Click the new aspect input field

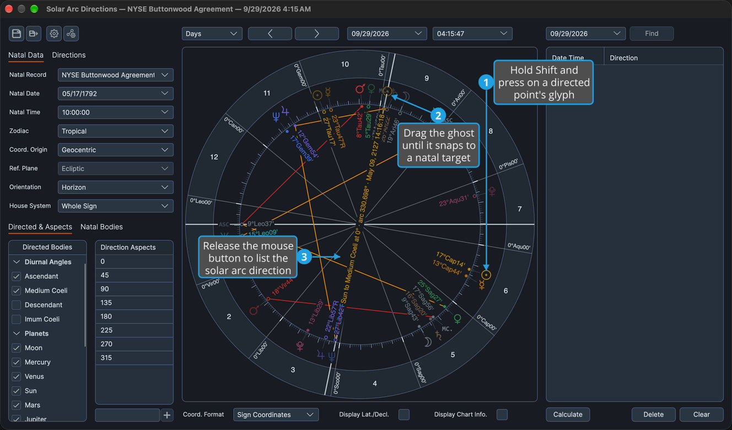pyautogui.click(x=127, y=415)
